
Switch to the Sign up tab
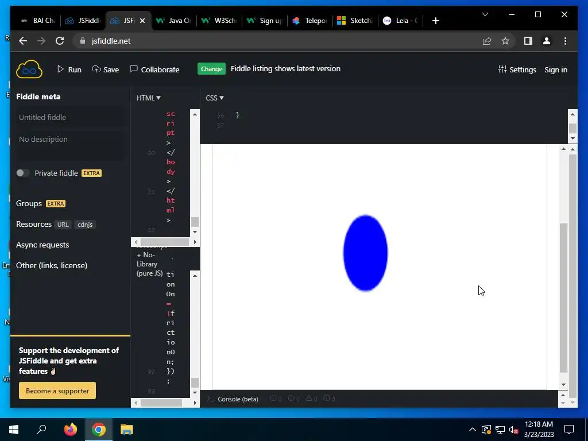(x=265, y=21)
